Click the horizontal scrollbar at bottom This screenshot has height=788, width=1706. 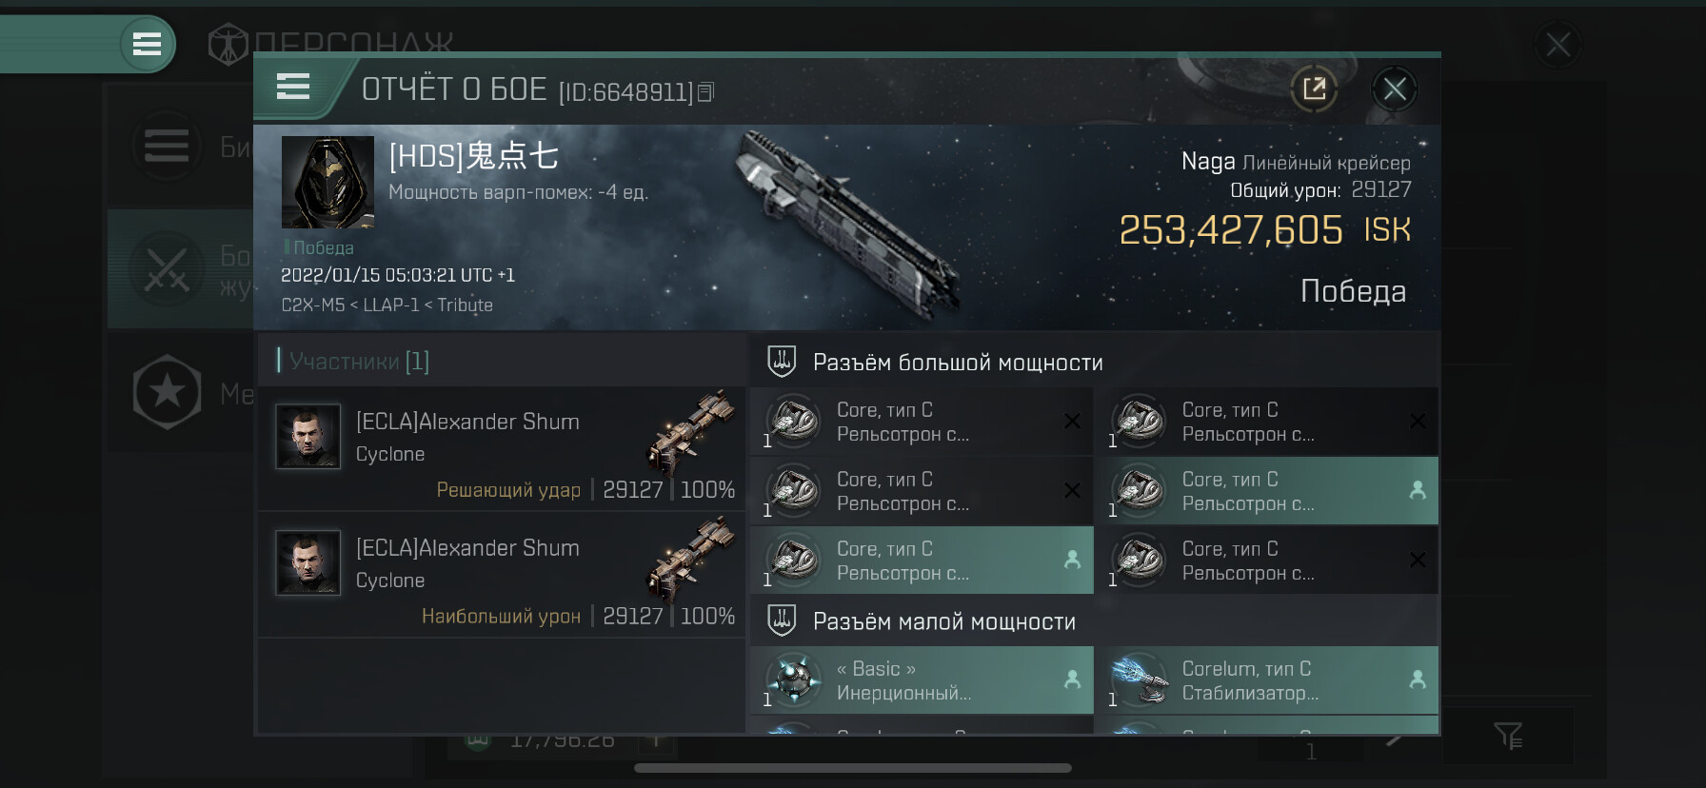click(852, 768)
